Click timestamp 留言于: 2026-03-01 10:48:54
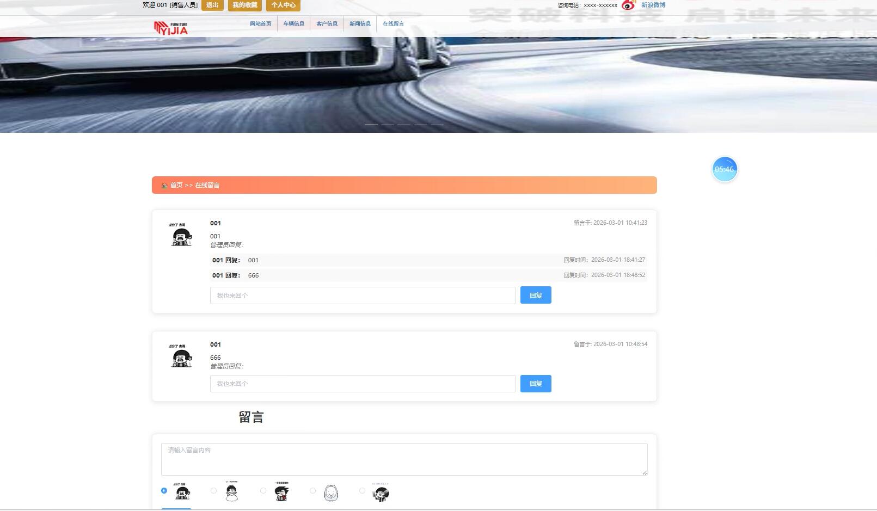Viewport: 877px width, 511px height. coord(610,344)
